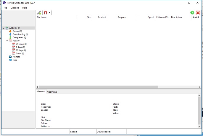
Task: Select Completed (0) category
Action: coord(19,37)
